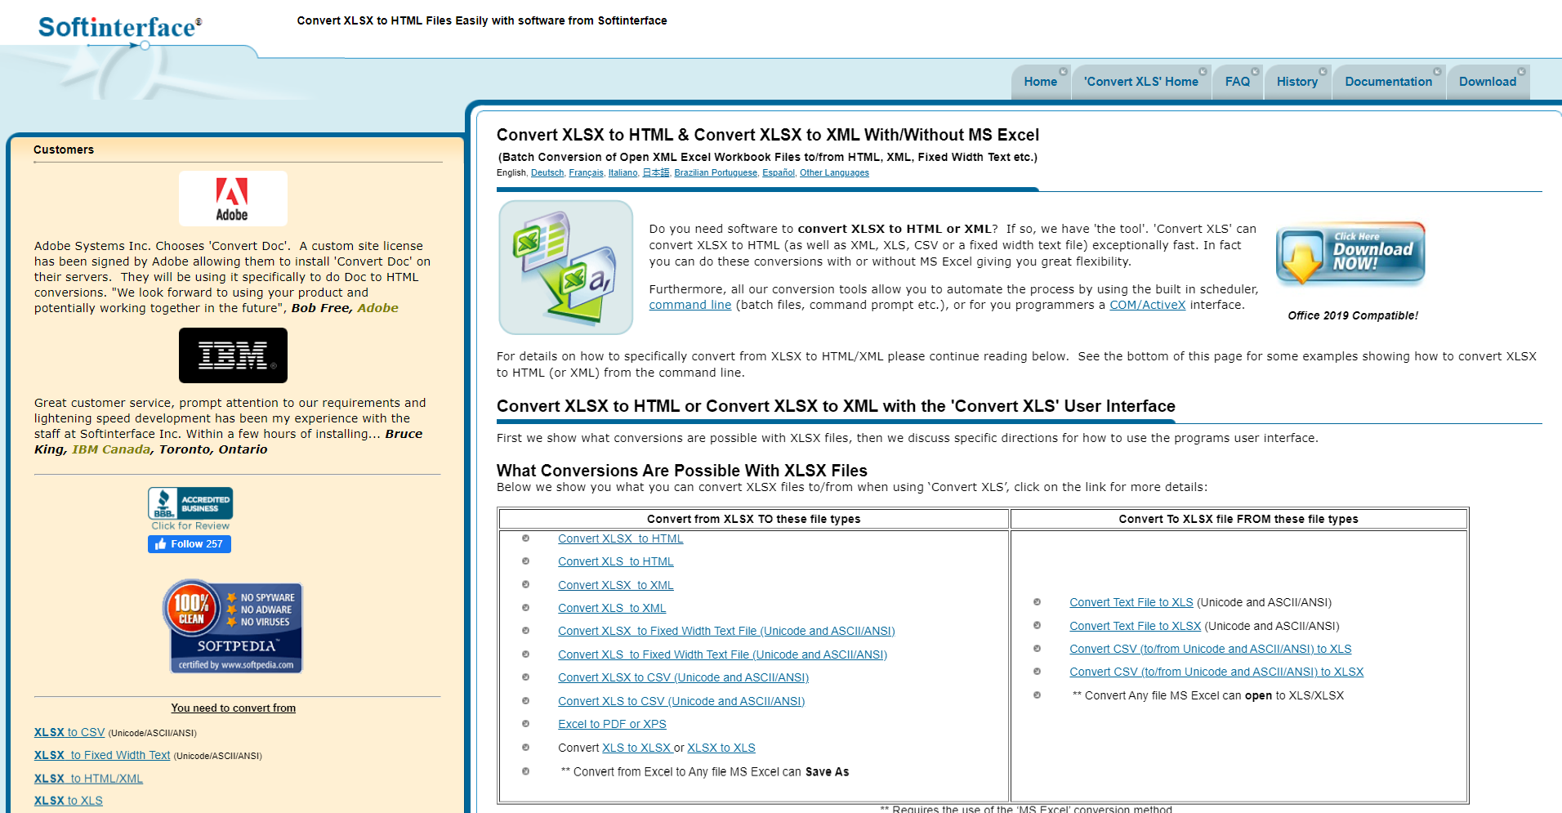Open Convert XLS to Fixed Width Text File link
Screen dimensions: 1562x813
tap(722, 654)
